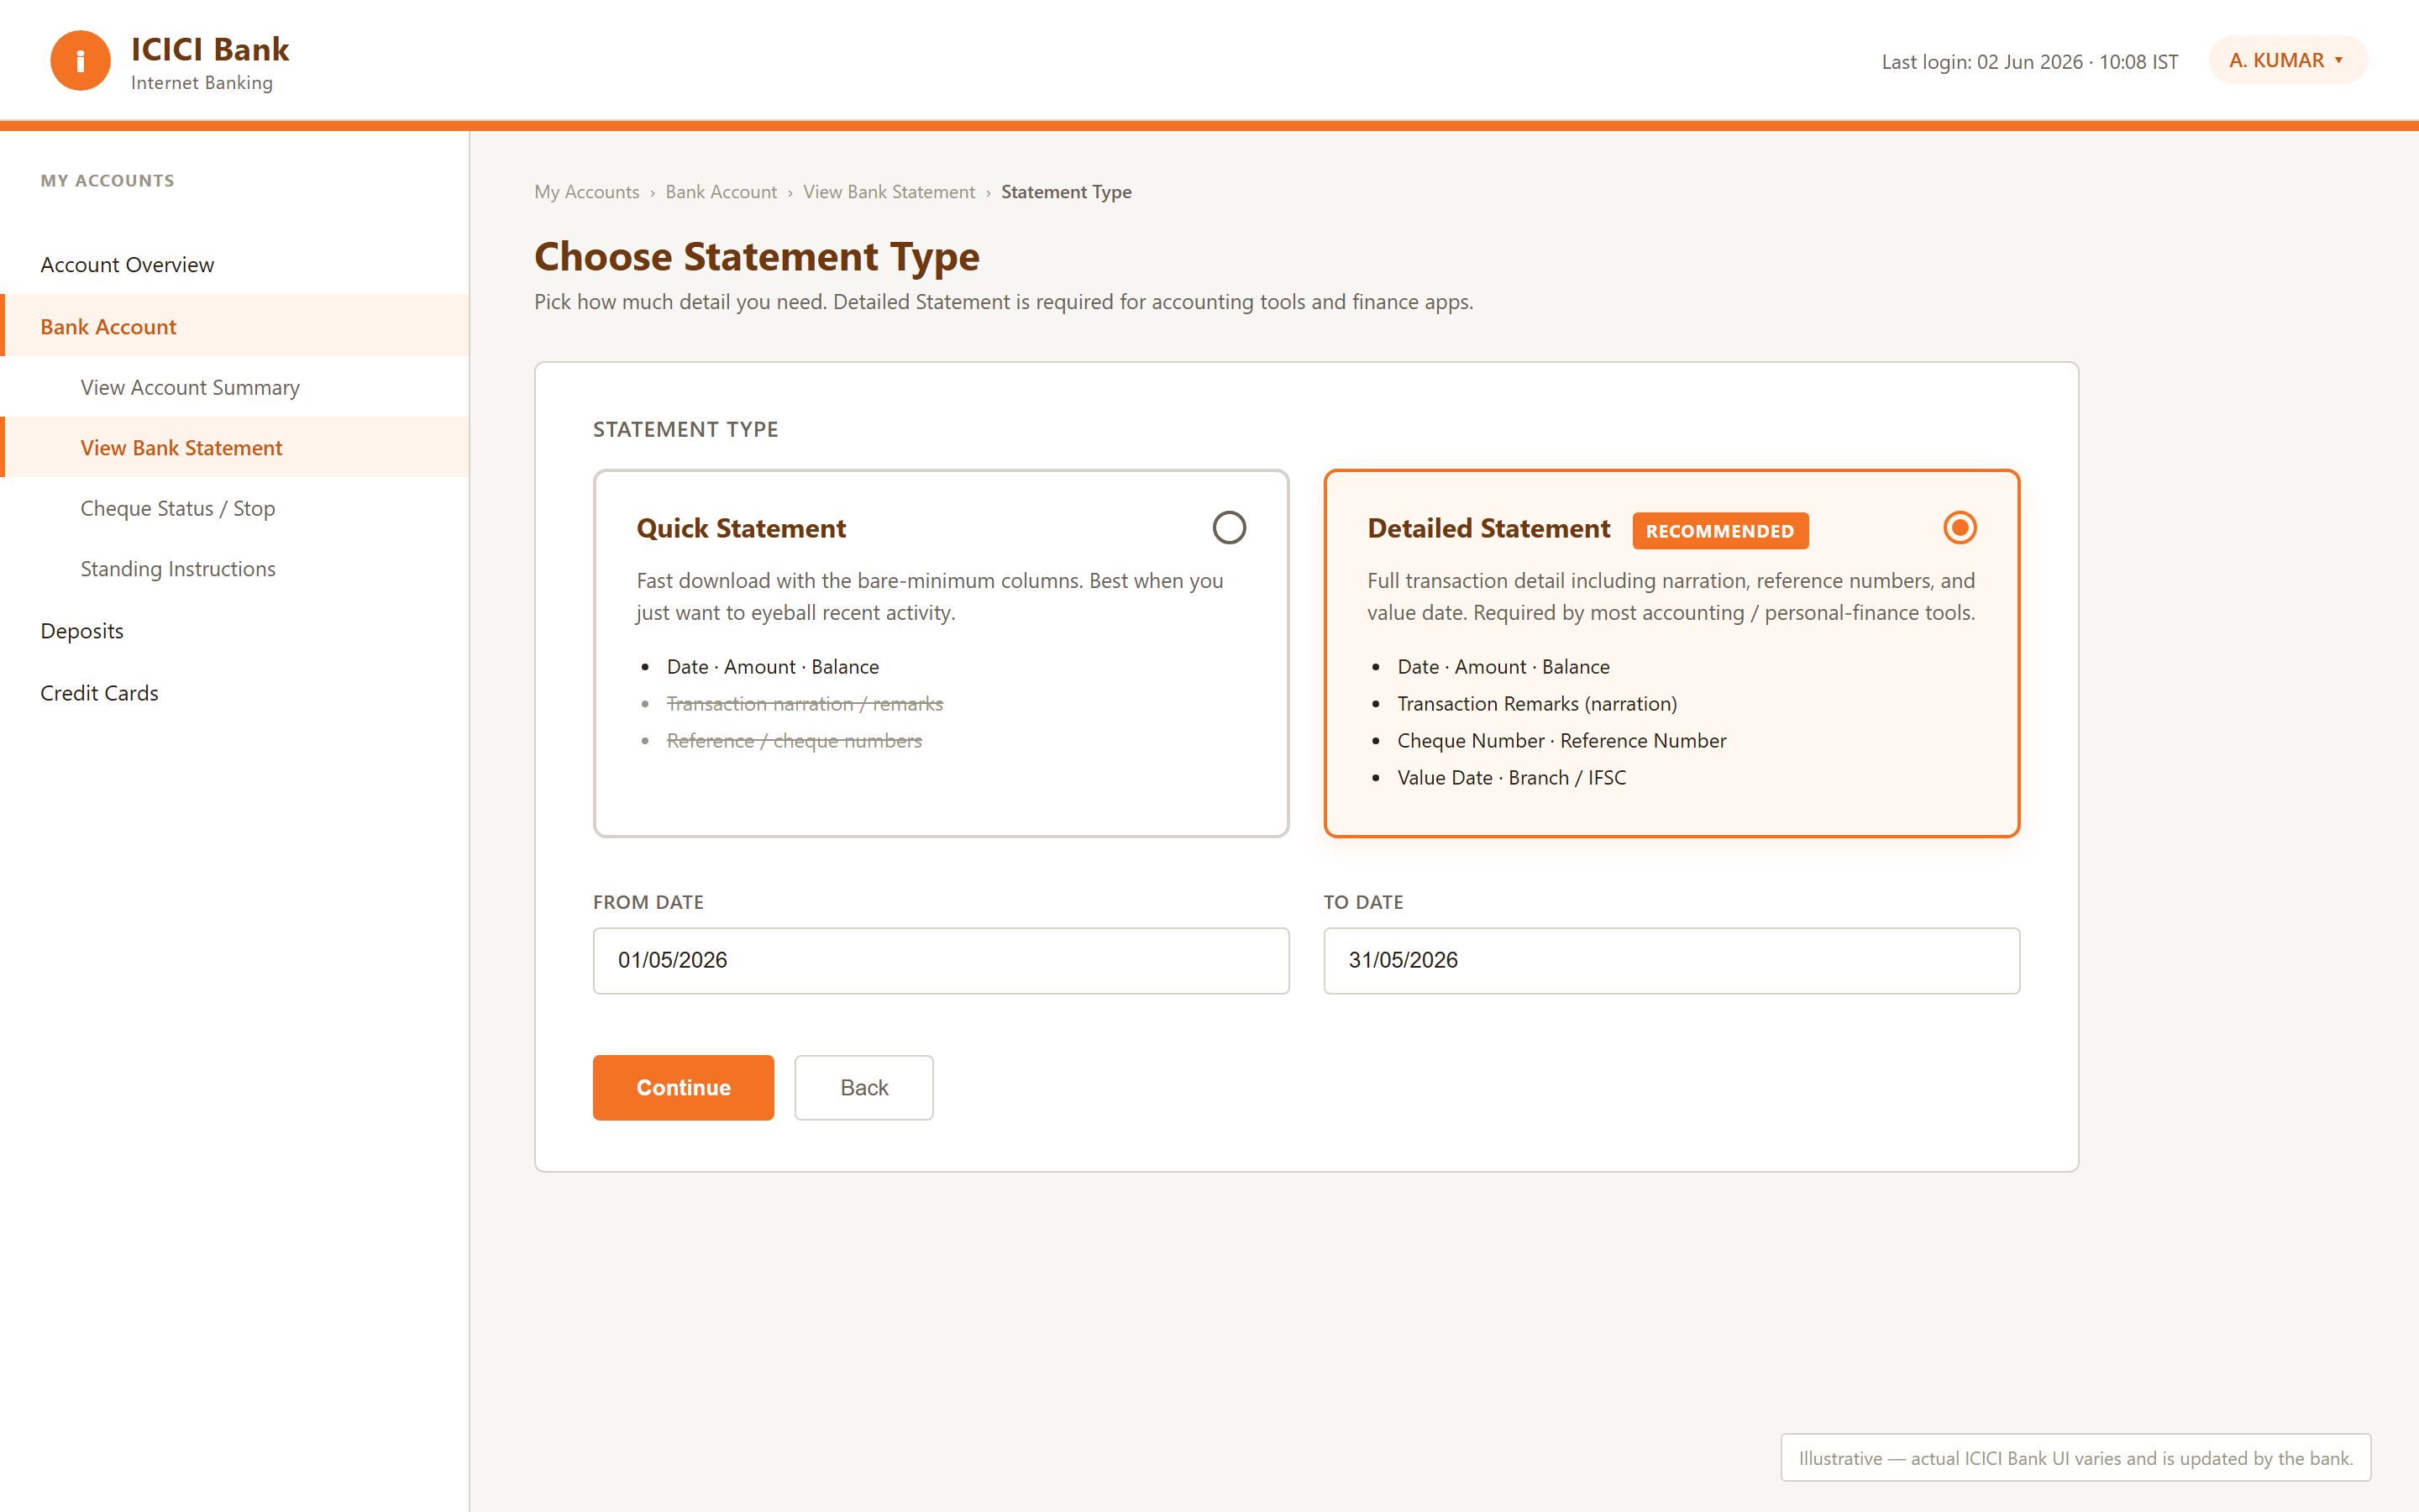
Task: Click the Statement Type breadcrumb text
Action: (x=1066, y=192)
